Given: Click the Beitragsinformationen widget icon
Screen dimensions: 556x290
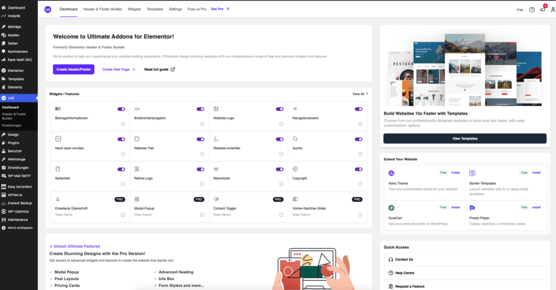Looking at the screenshot, I should [x=58, y=109].
